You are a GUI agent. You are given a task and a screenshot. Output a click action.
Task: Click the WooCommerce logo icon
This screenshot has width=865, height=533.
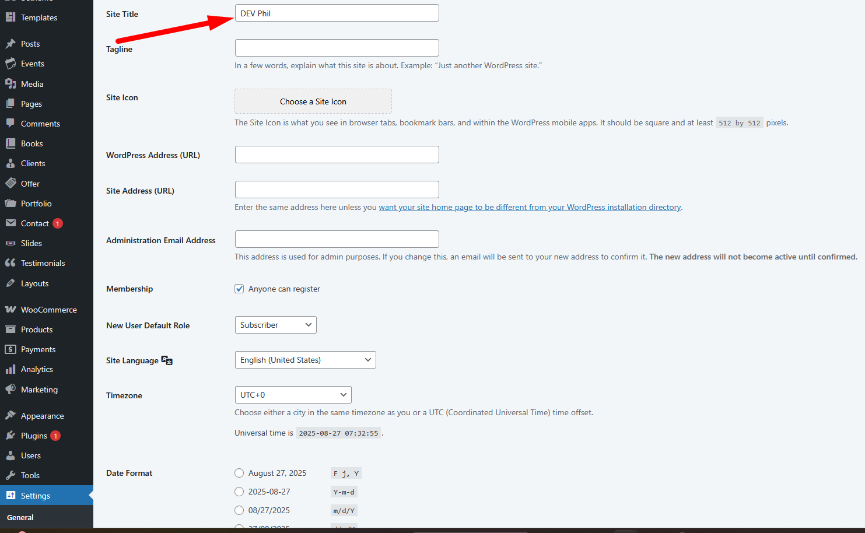[x=10, y=310]
